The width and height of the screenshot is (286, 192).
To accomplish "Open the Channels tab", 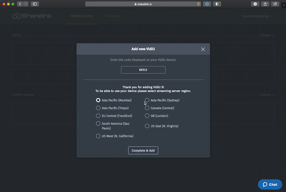I will 113,16.
